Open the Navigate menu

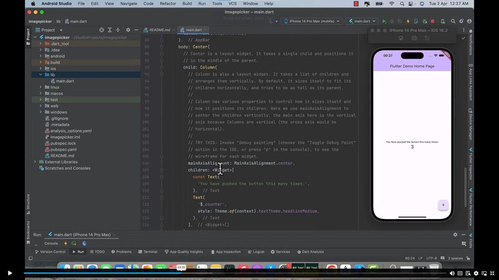click(128, 4)
